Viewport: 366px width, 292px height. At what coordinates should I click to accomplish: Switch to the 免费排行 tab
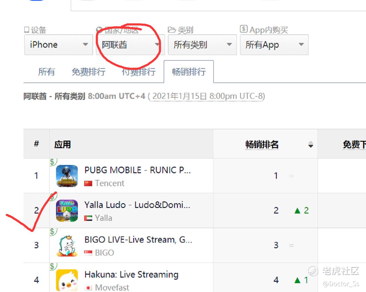pos(89,72)
